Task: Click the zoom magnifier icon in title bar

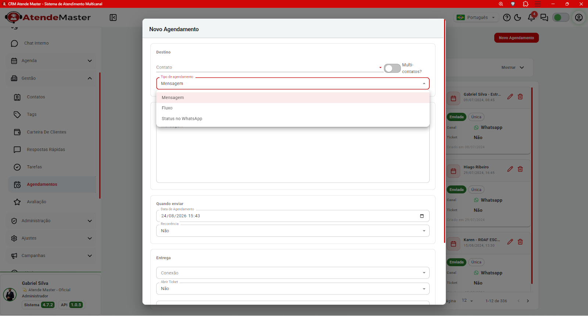Action: [x=501, y=4]
